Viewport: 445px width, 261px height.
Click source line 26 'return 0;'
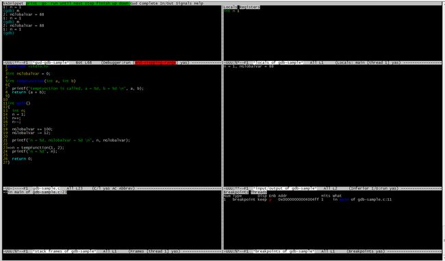(x=22, y=159)
